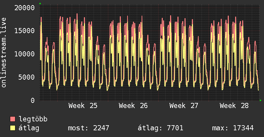Click the Week 27 axis label
The width and height of the screenshot is (264, 137).
(184, 106)
